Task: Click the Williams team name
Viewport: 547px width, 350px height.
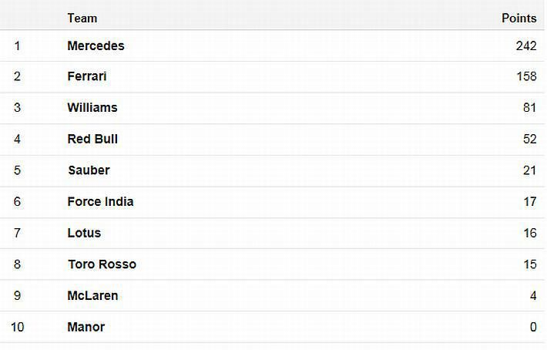Action: 92,108
